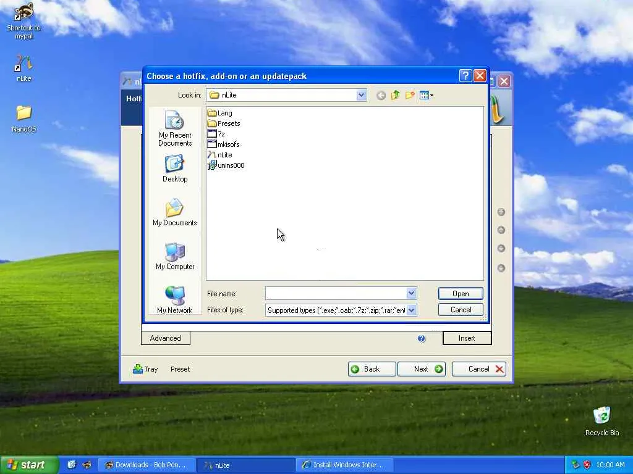Screen dimensions: 633x474
Task: Open My Computer in the places bar
Action: [x=175, y=256]
